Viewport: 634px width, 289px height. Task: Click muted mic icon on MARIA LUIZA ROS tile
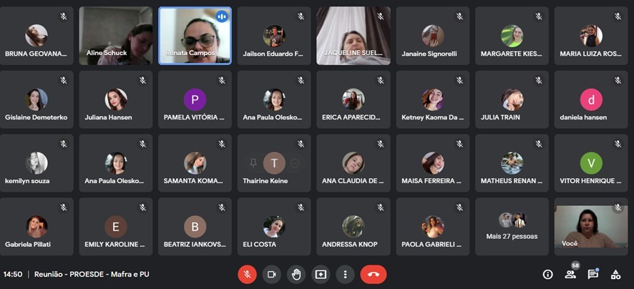[618, 16]
